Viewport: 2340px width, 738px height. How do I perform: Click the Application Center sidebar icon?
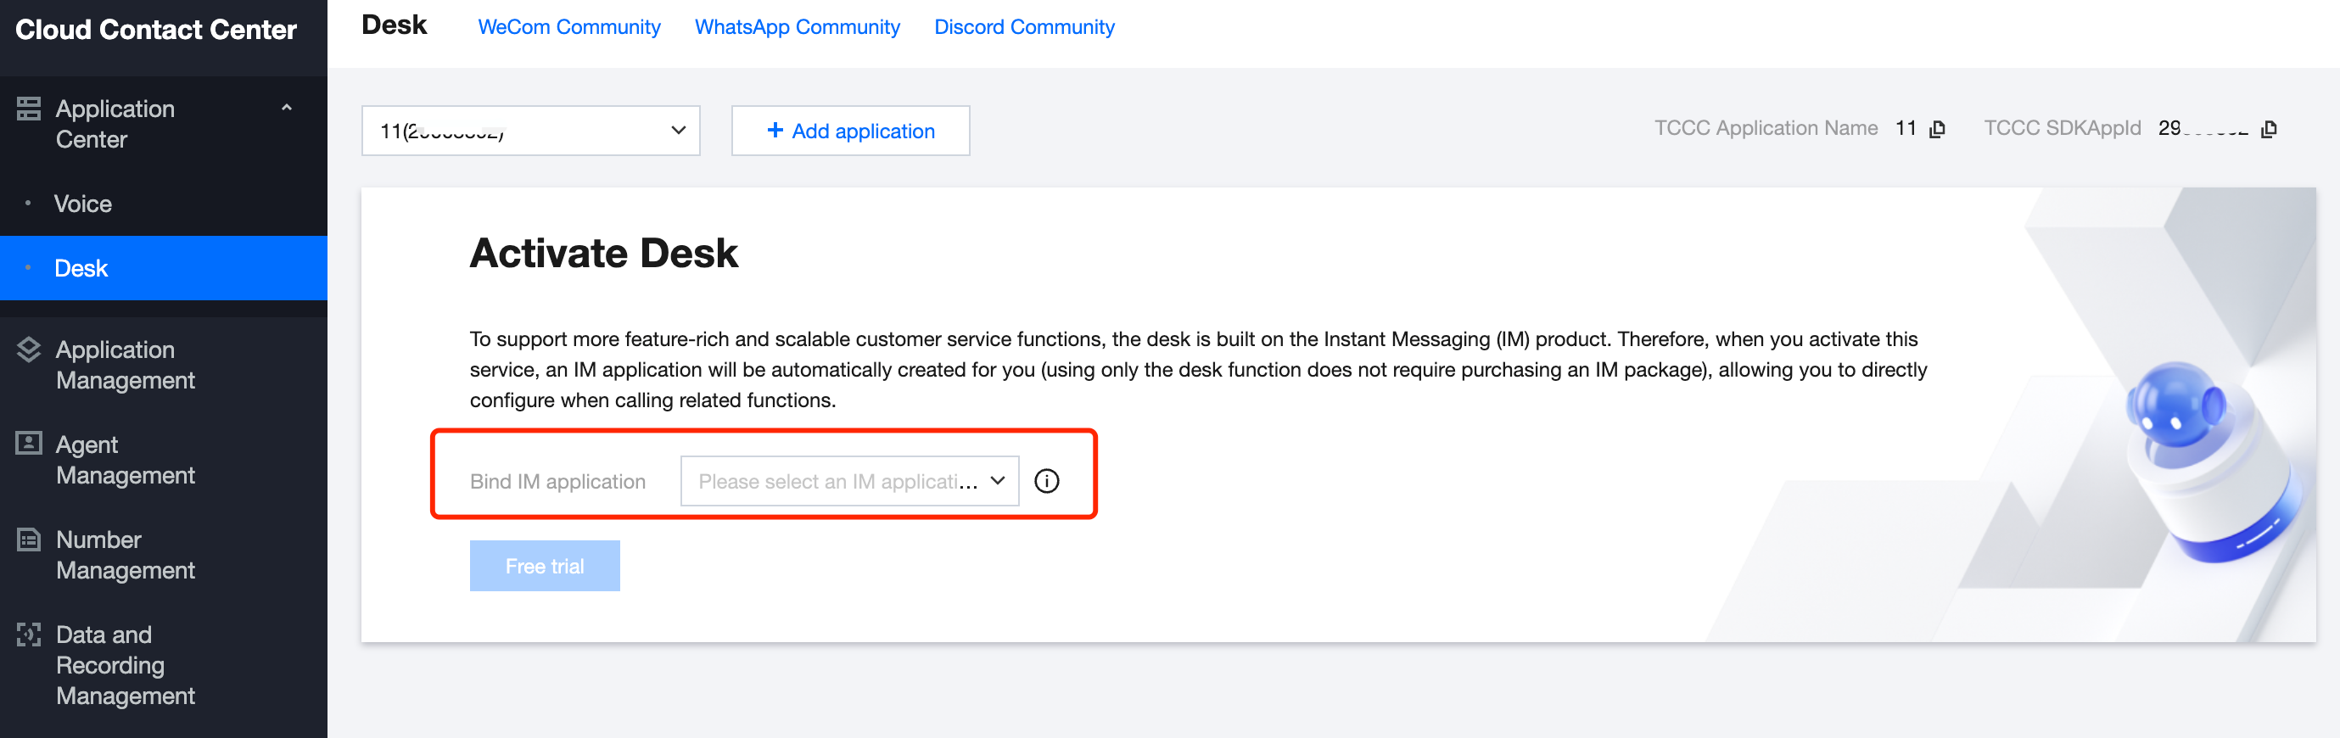(28, 109)
